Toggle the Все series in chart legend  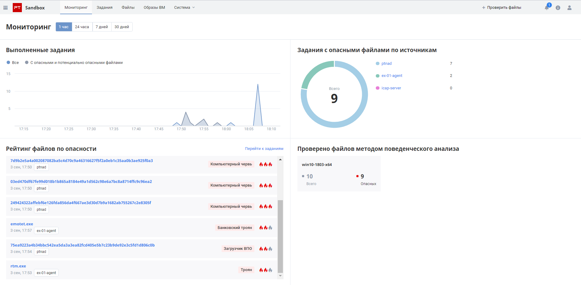point(13,63)
